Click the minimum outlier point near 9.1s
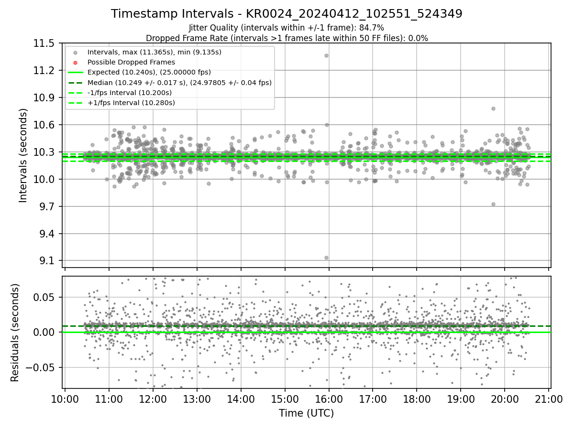Viewport: 574px width, 430px height. (x=326, y=258)
